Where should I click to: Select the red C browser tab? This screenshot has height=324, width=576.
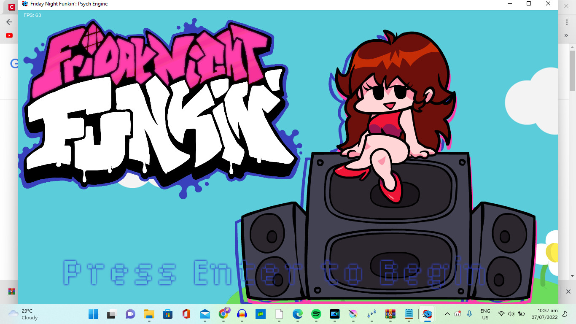[x=11, y=7]
